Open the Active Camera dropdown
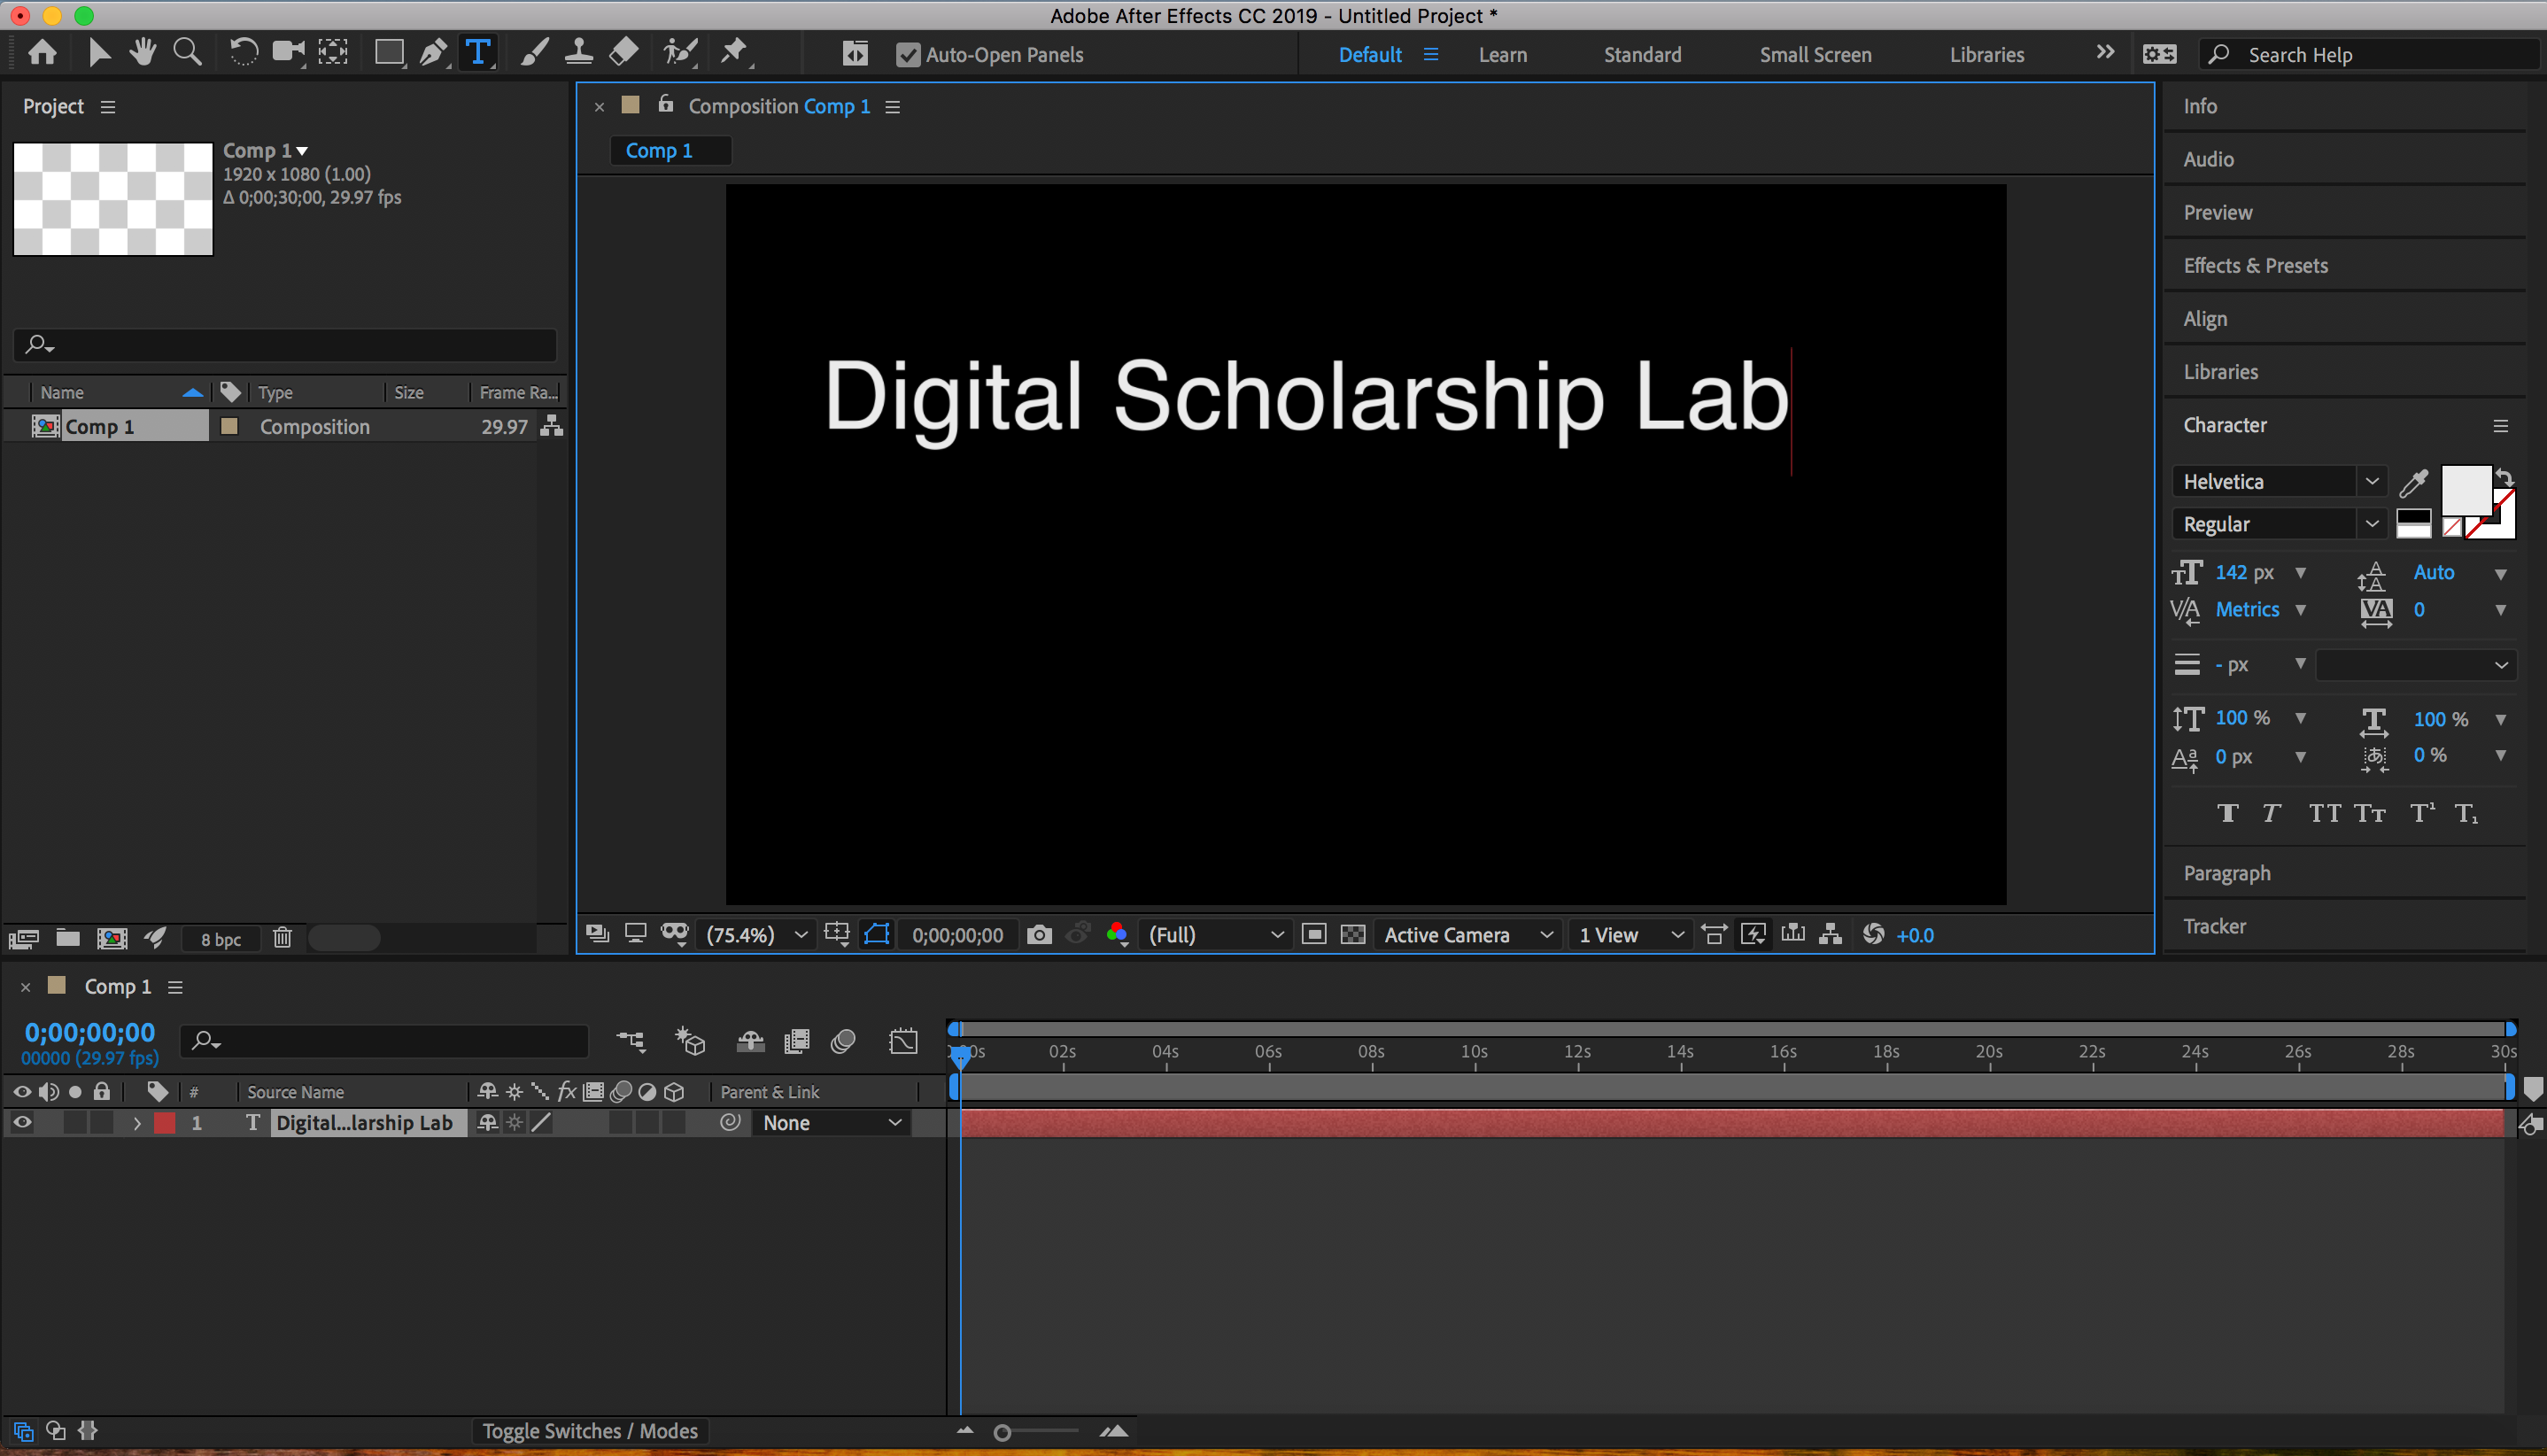2547x1456 pixels. [1468, 935]
